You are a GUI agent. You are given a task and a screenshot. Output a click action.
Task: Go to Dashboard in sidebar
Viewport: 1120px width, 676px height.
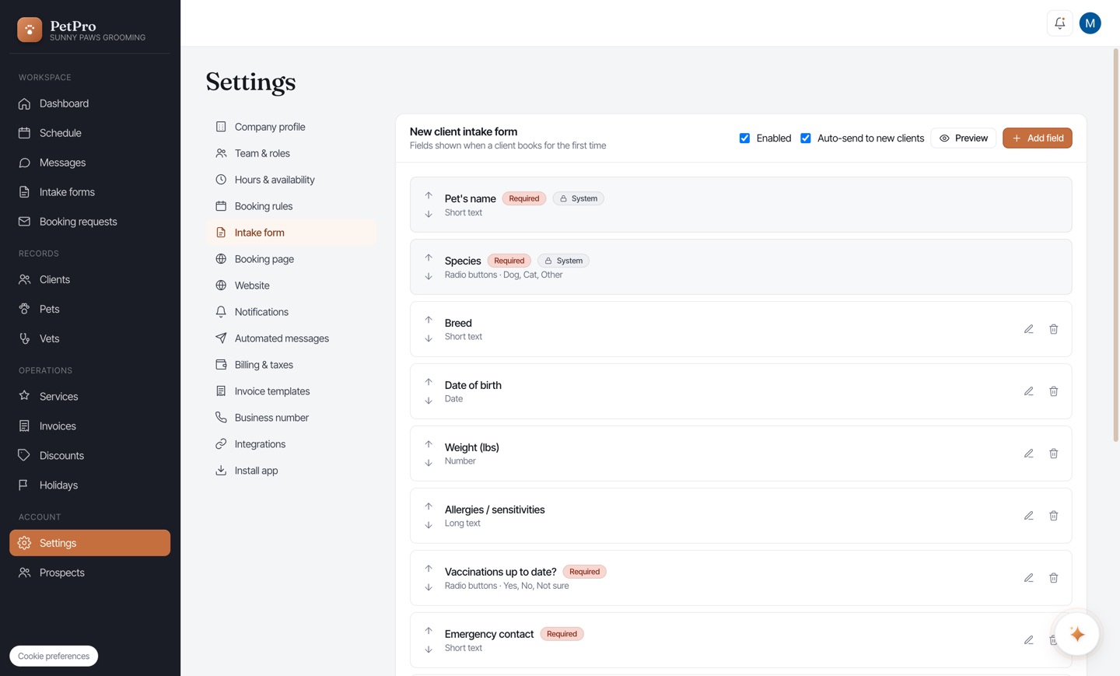[89, 103]
